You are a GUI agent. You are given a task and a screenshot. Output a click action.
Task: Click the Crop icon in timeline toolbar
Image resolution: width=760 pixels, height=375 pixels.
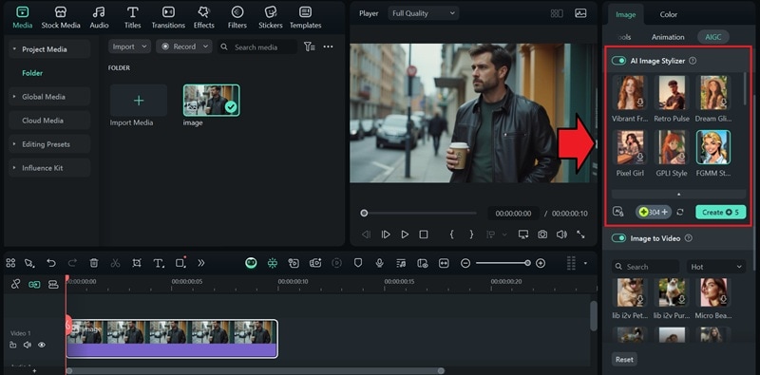(137, 263)
